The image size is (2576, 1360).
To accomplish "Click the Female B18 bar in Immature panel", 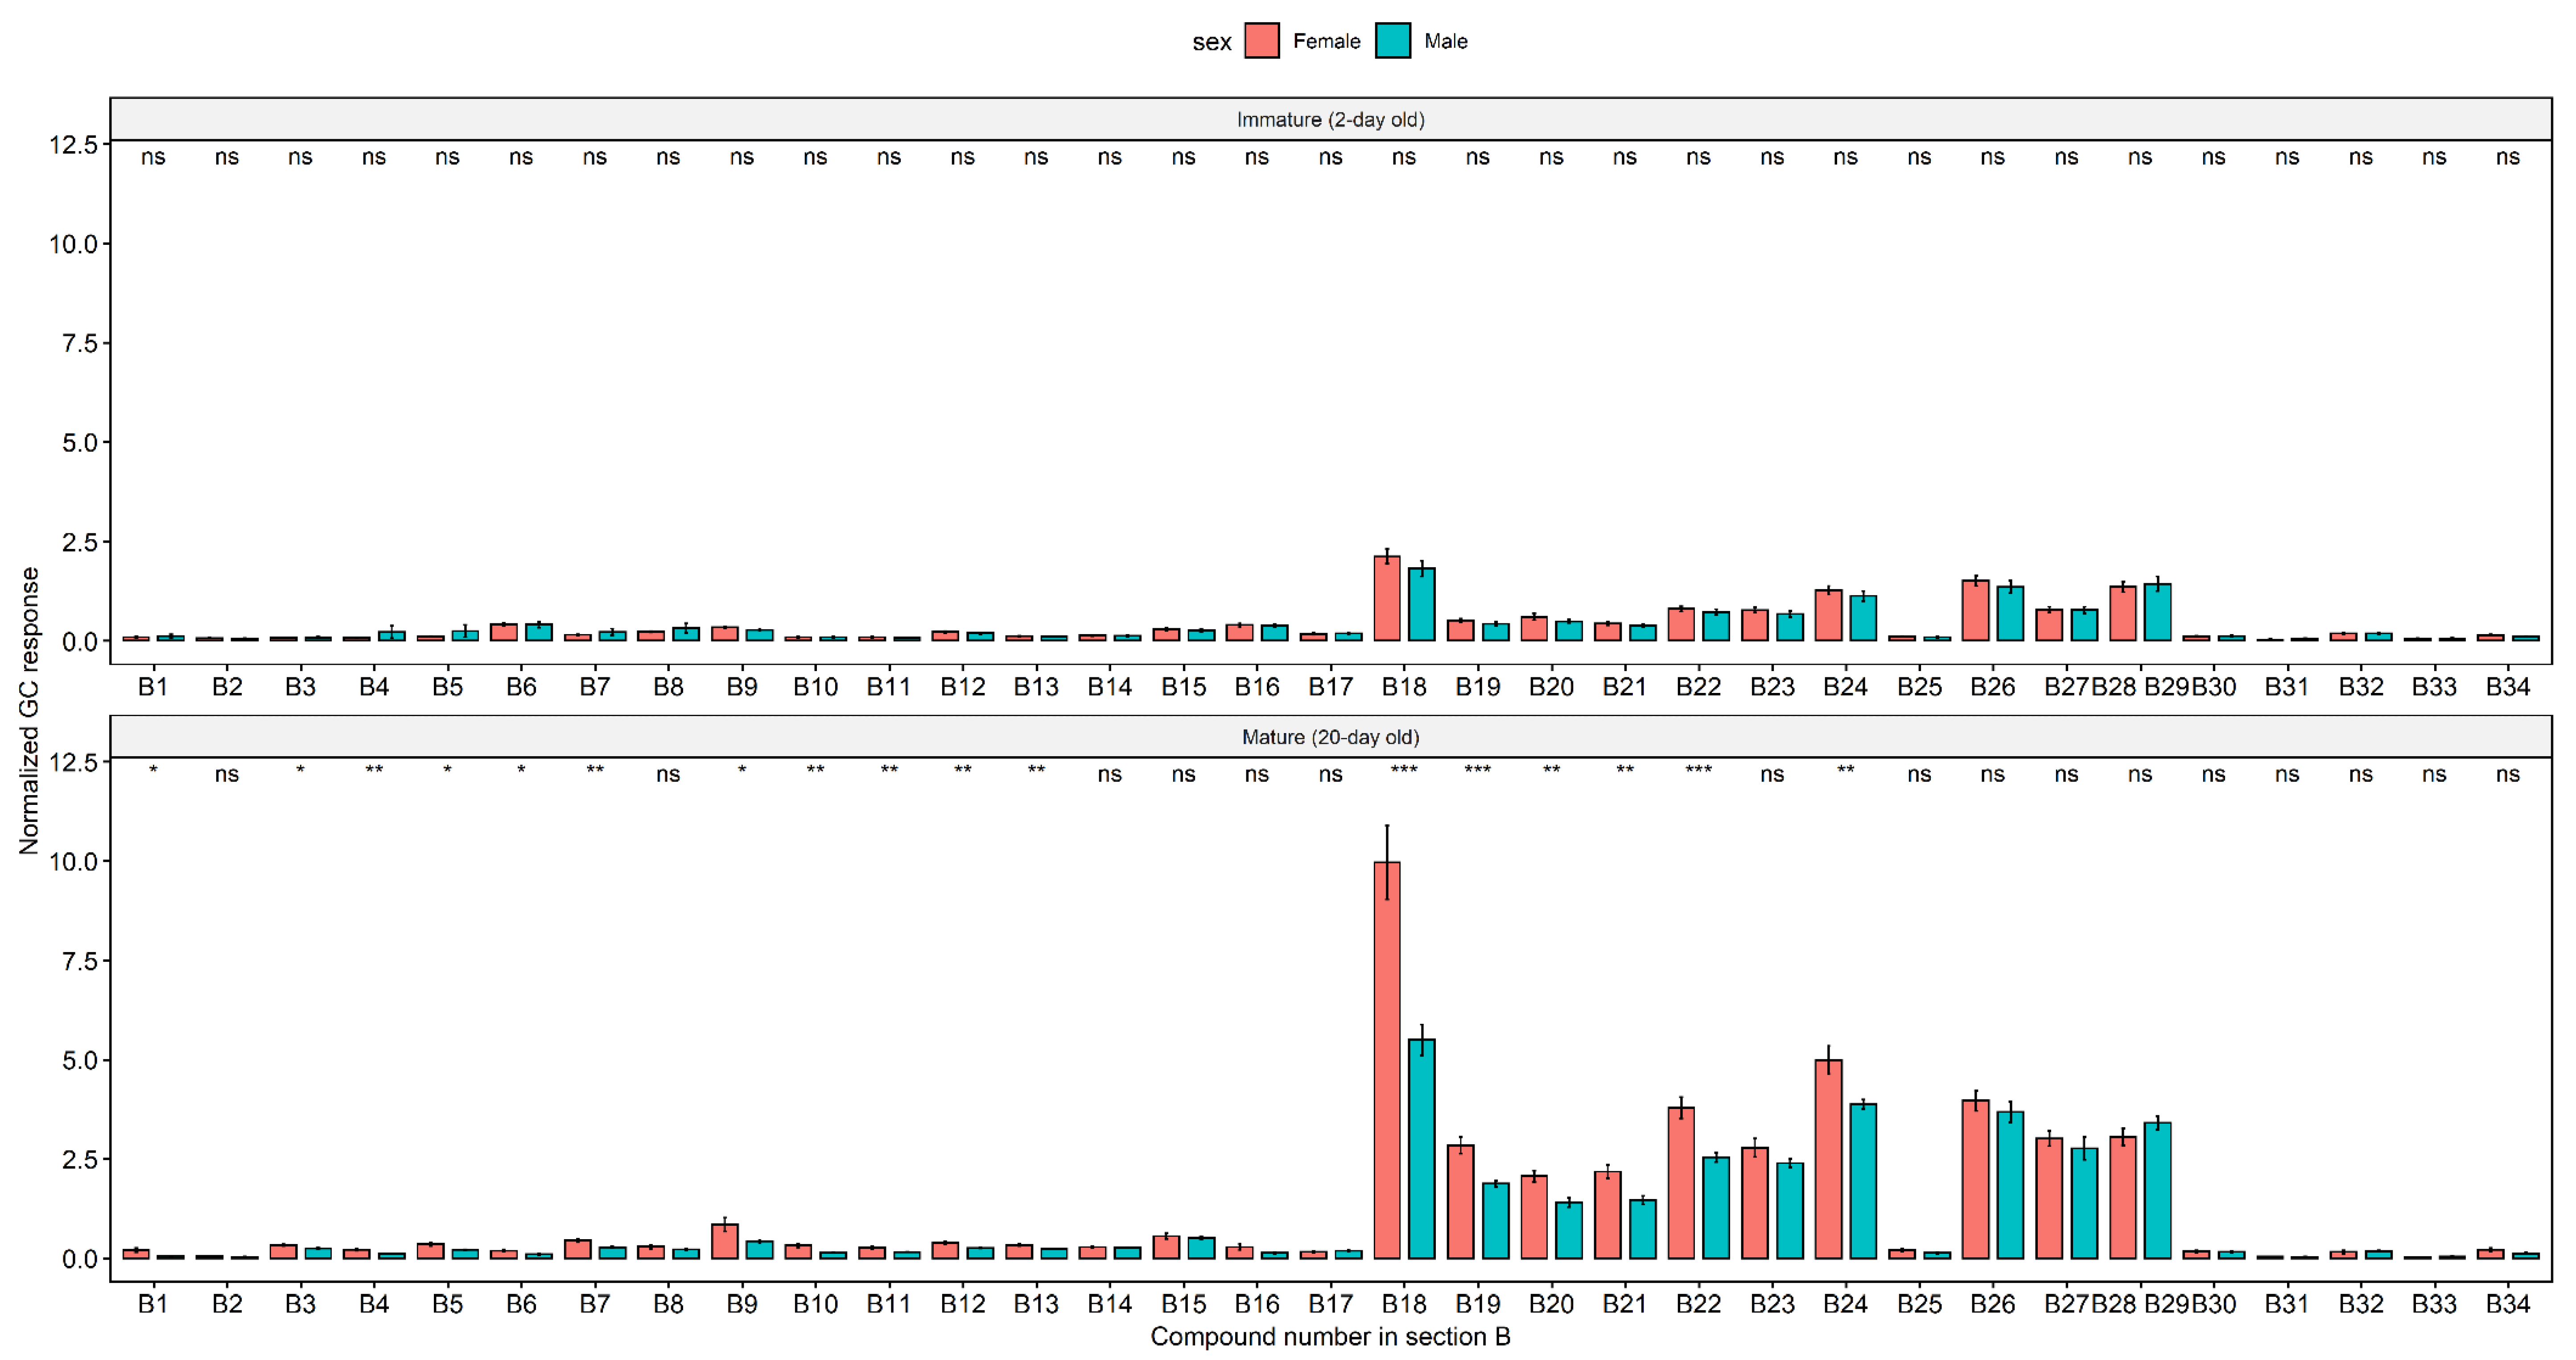I will coord(1387,598).
